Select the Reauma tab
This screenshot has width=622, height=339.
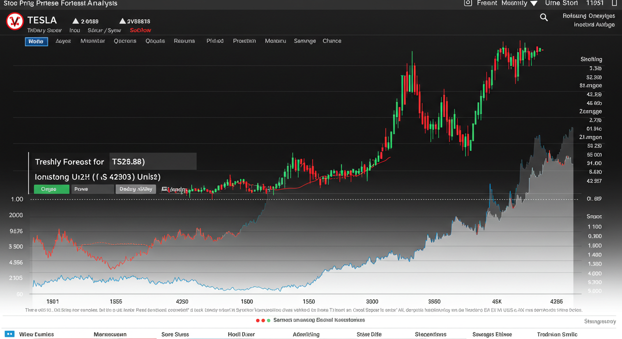[x=184, y=41]
